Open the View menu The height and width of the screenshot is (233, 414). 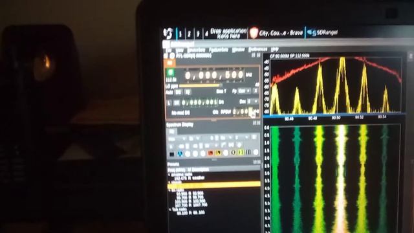click(x=180, y=50)
